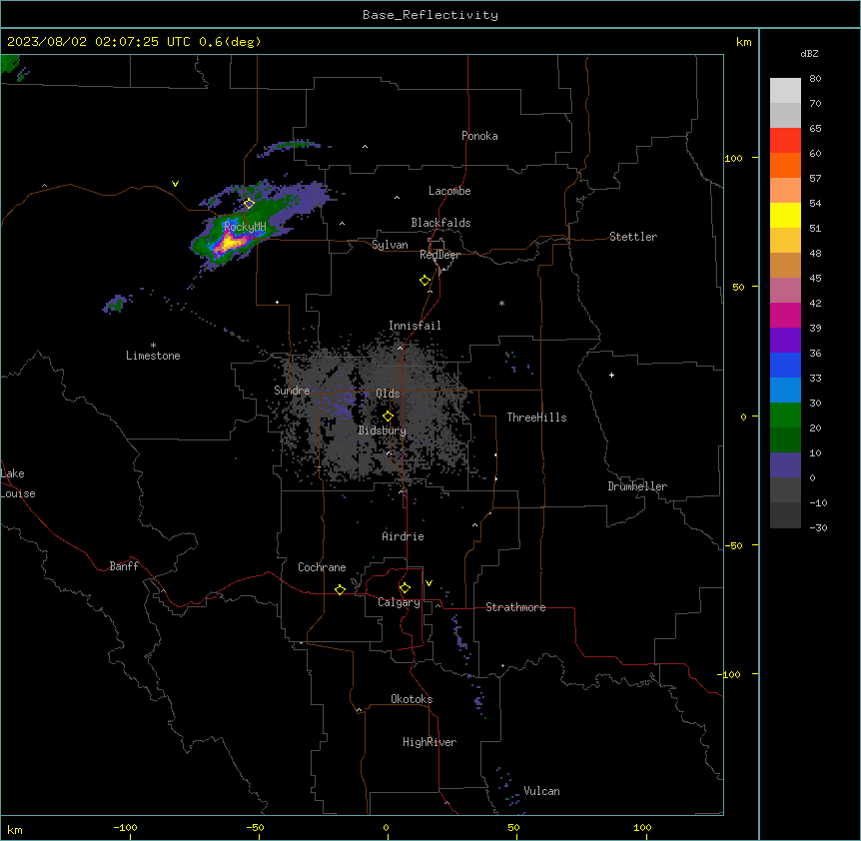Screen dimensions: 861x841
Task: Click the asterisk marker above Limestone
Action: [153, 346]
